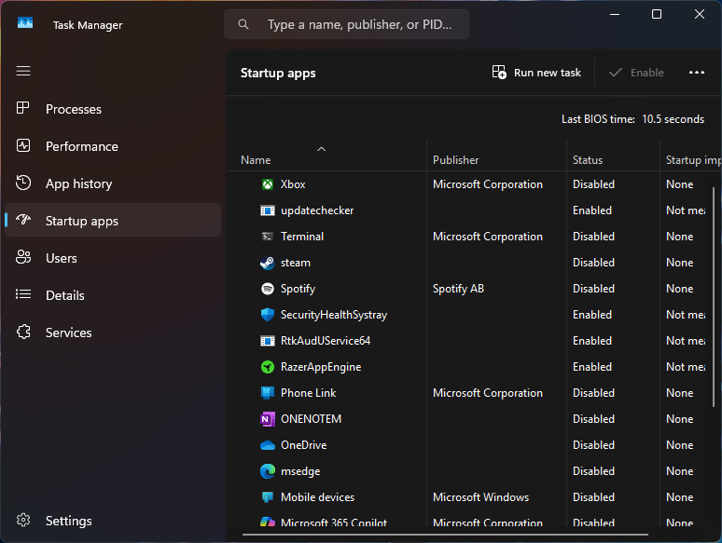
Task: Click the Microsoft Windows publisher cell
Action: click(480, 497)
